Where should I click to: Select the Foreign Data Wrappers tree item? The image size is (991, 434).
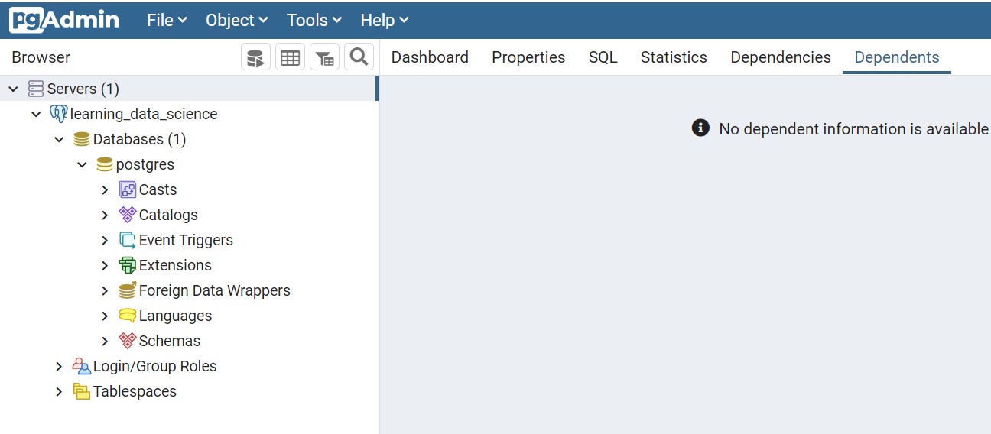point(214,290)
